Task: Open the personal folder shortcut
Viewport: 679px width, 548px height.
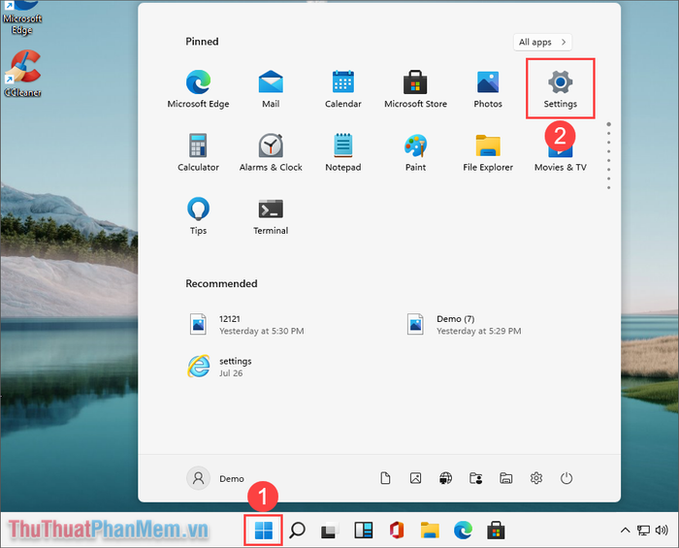Action: [476, 478]
